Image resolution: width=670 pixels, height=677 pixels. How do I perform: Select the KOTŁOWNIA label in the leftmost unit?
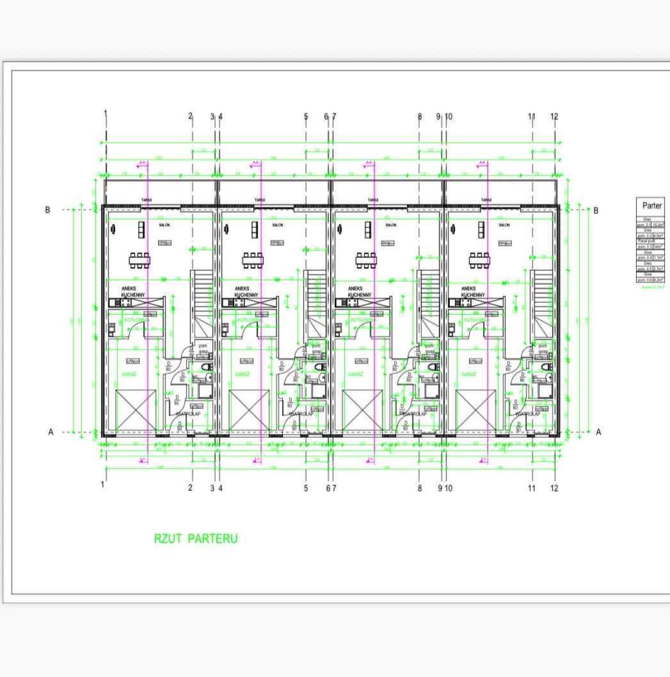pos(135,320)
